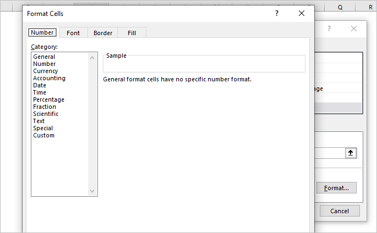The image size is (377, 233).
Task: Select Special category
Action: (43, 128)
